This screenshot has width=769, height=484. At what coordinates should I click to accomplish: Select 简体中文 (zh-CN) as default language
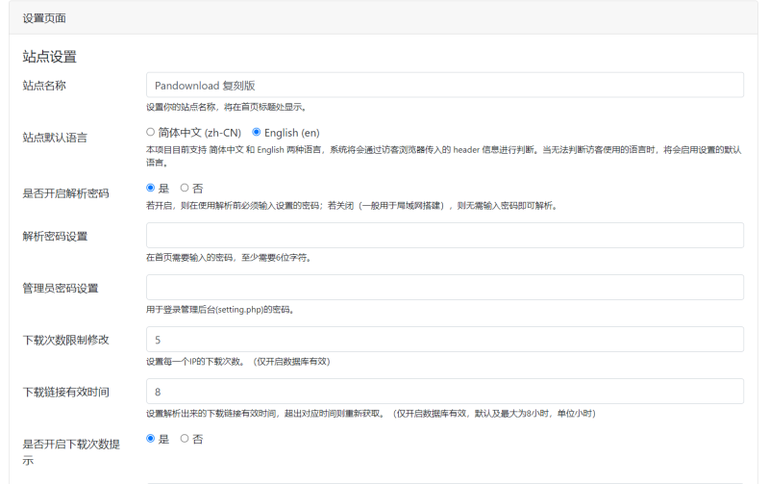150,132
